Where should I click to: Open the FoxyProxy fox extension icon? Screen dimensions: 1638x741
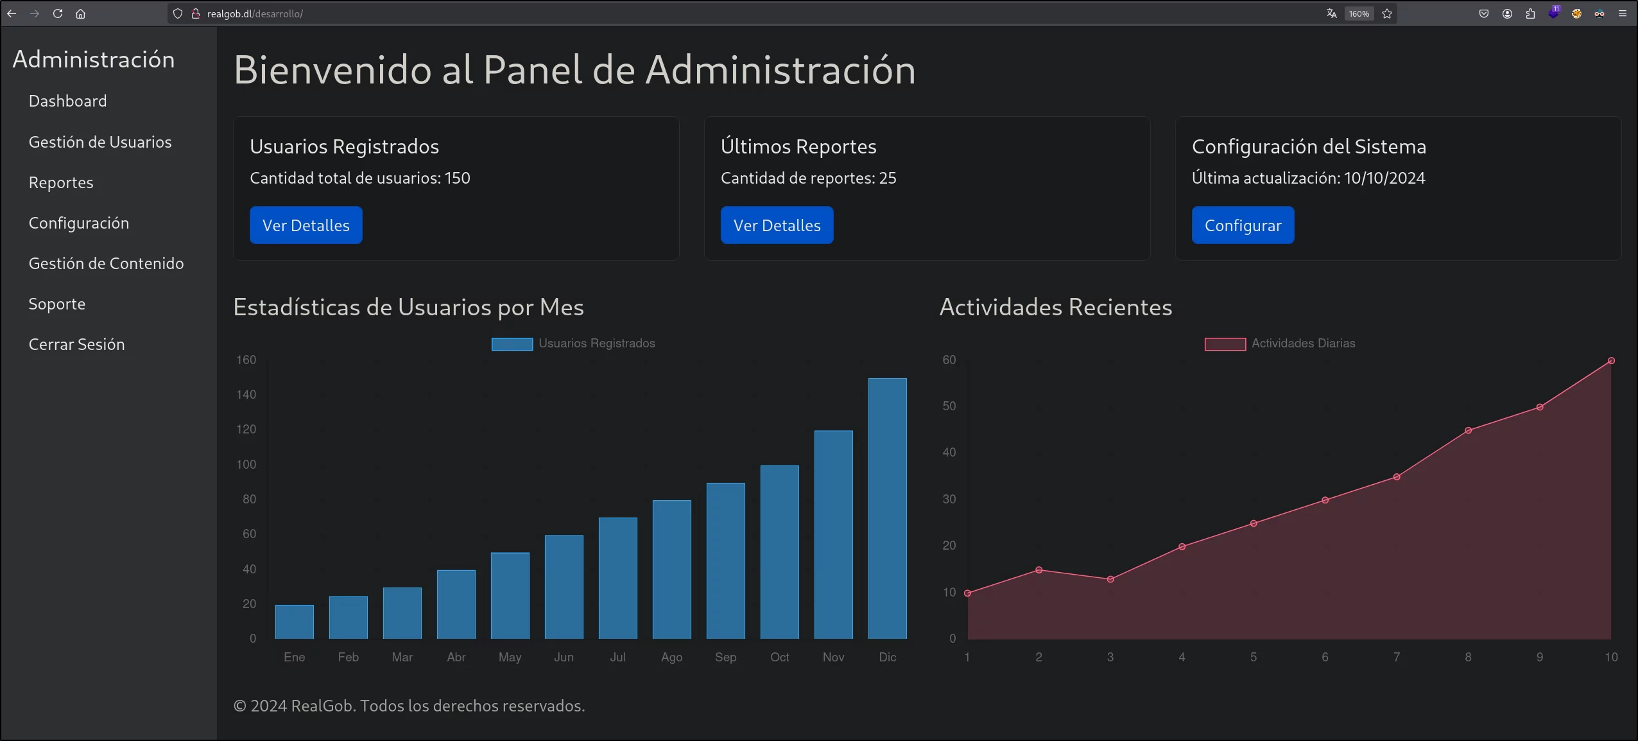coord(1576,13)
